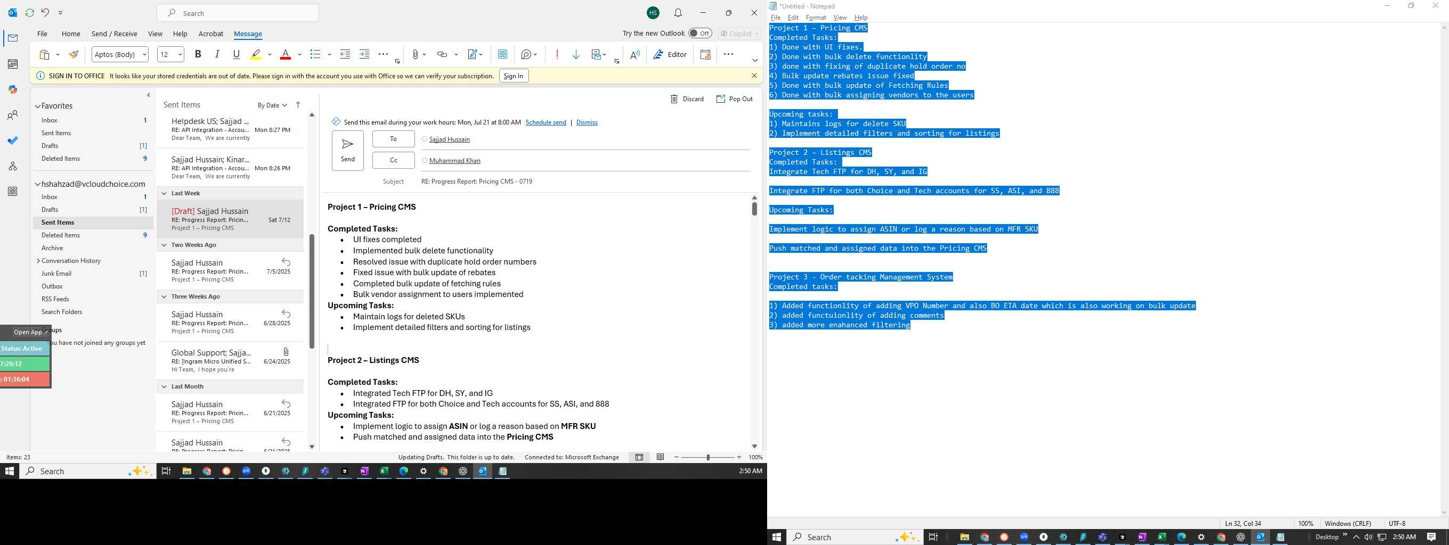
Task: Dismiss the work hours suggestion
Action: point(587,122)
